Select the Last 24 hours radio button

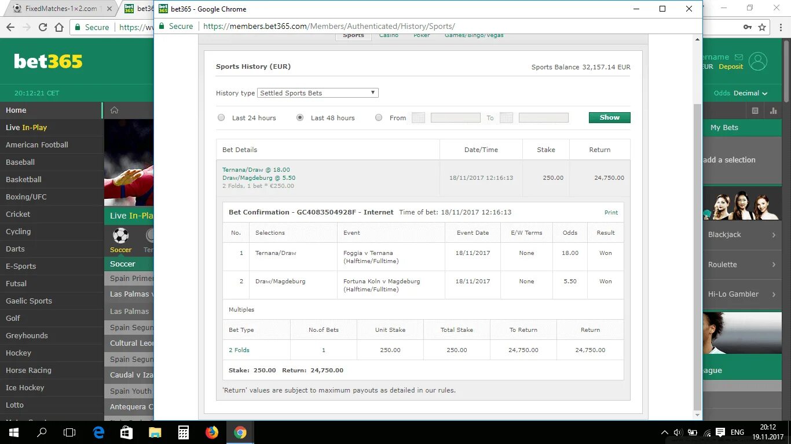pyautogui.click(x=221, y=118)
